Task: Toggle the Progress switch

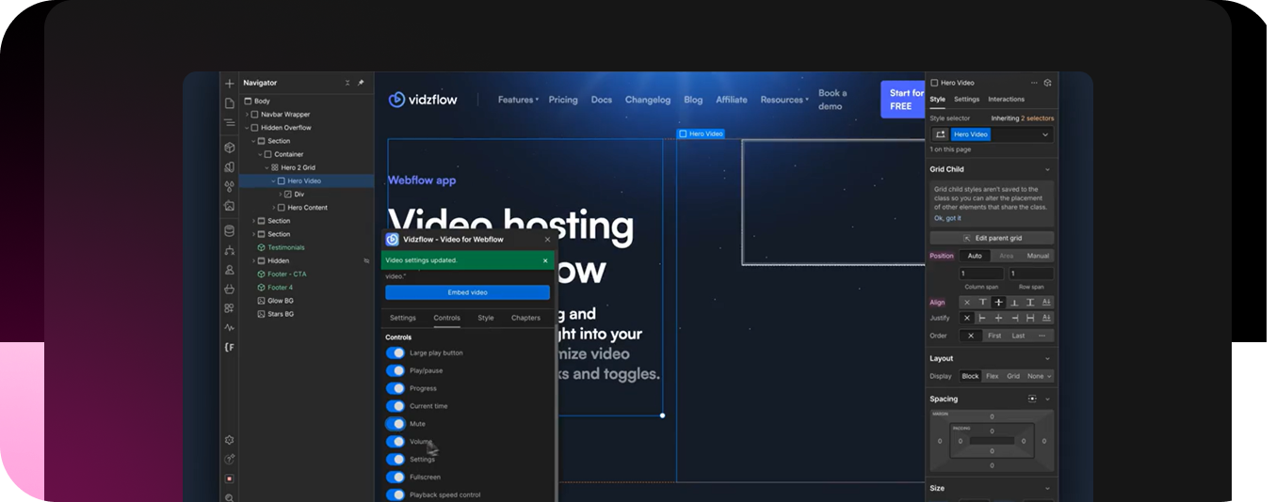Action: pos(396,388)
